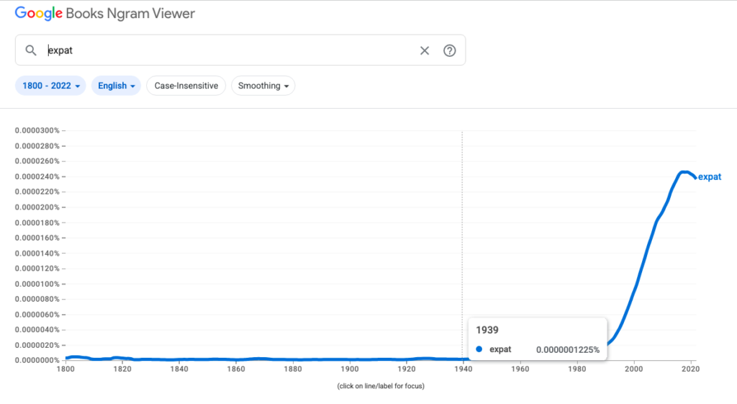The image size is (737, 404).
Task: Click the 1800 x-axis year label
Action: coord(65,369)
